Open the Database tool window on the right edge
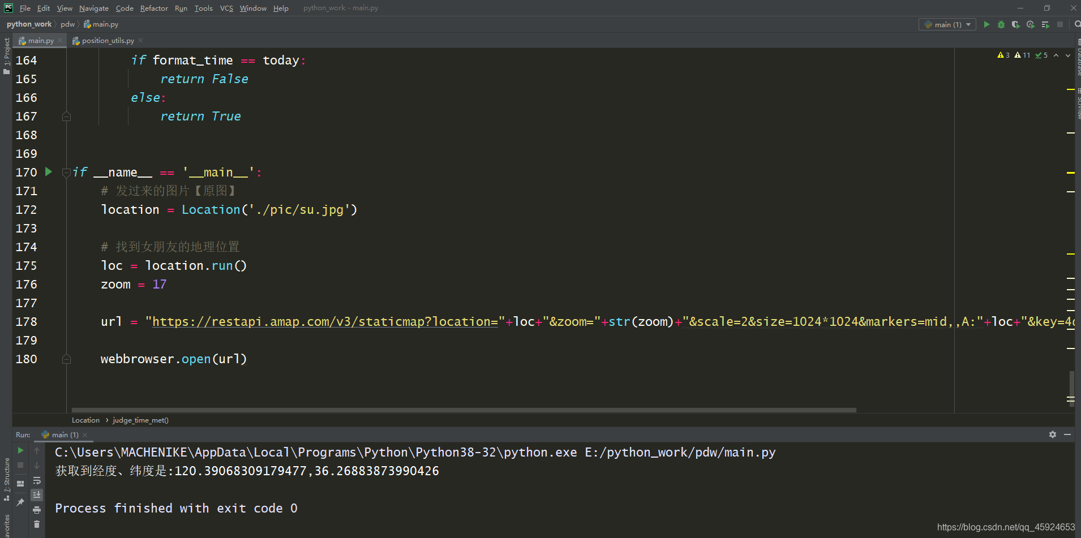 (x=1078, y=58)
